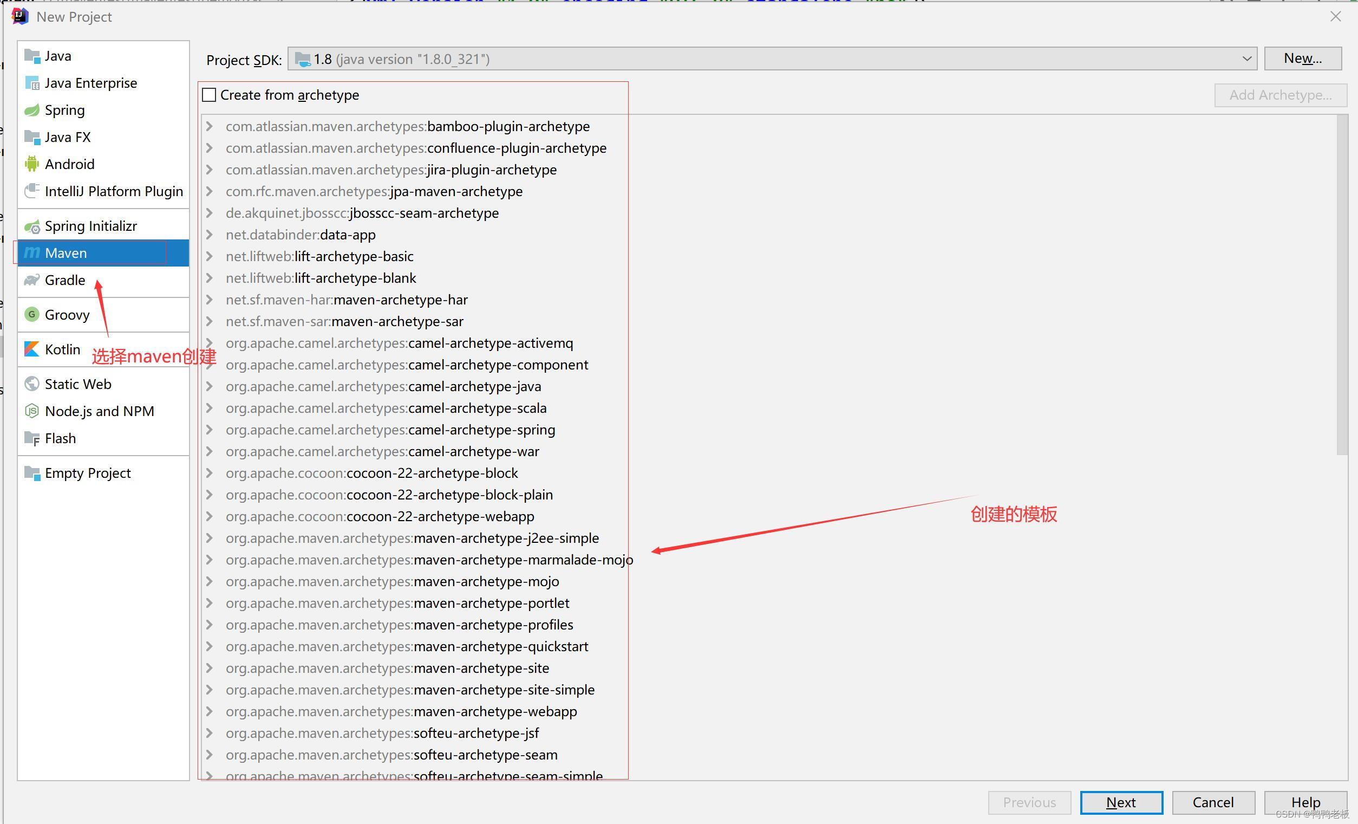The height and width of the screenshot is (824, 1358).
Task: Expand bamboo-plugin-archetype tree node
Action: [x=210, y=126]
